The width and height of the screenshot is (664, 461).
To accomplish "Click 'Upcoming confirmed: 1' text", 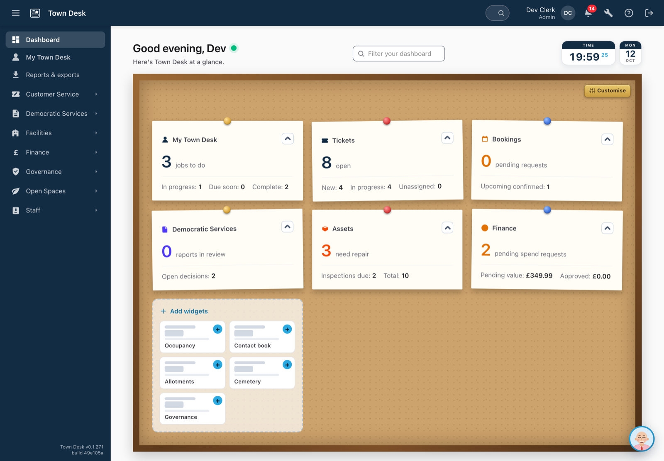I will point(515,187).
